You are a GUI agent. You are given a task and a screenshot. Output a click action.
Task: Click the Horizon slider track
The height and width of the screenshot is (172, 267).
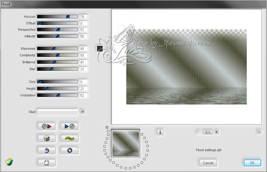(57, 17)
